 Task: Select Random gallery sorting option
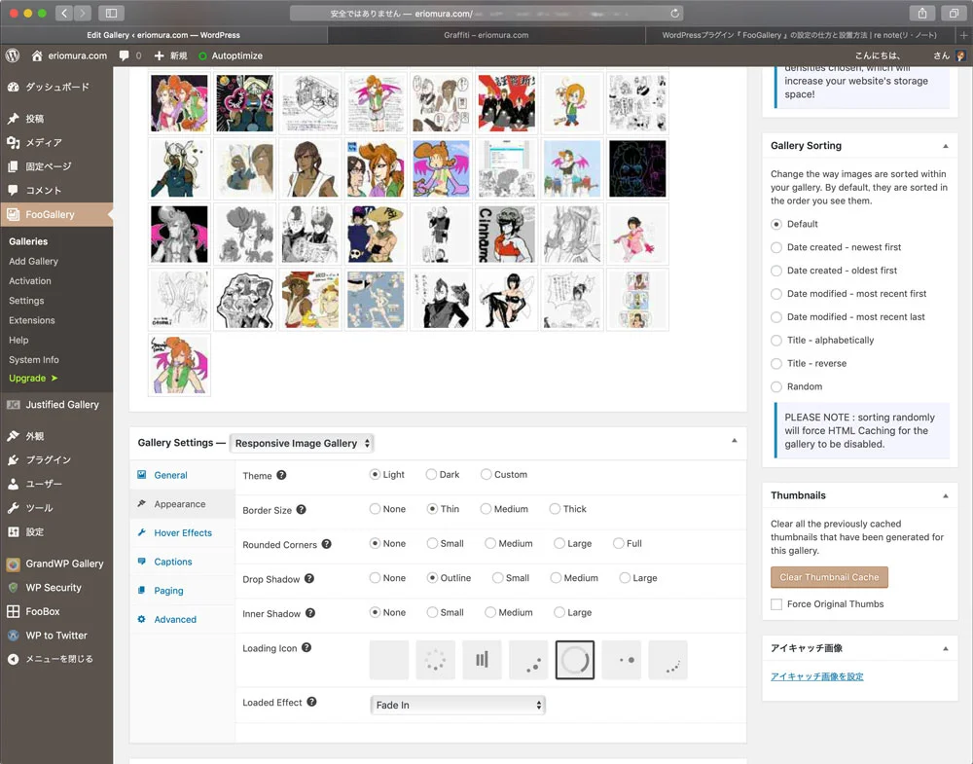tap(776, 387)
